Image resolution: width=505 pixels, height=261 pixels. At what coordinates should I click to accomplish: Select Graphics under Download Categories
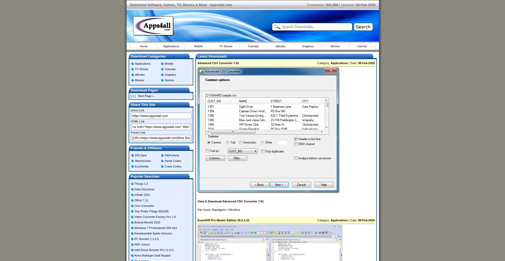tap(170, 75)
